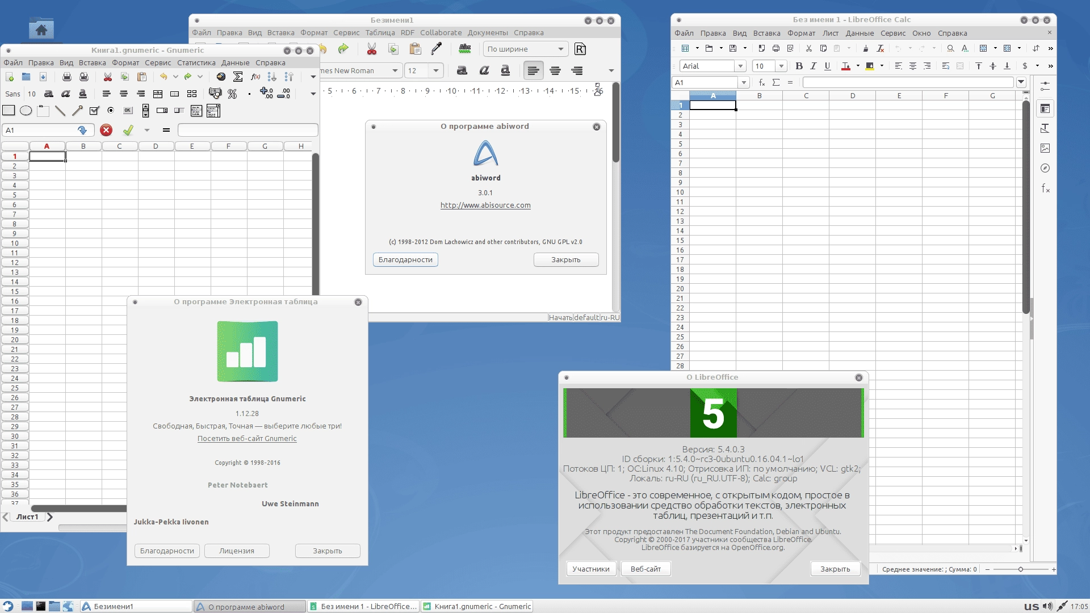Click the spell check icon in AbiWord
This screenshot has width=1090, height=613.
pos(465,49)
